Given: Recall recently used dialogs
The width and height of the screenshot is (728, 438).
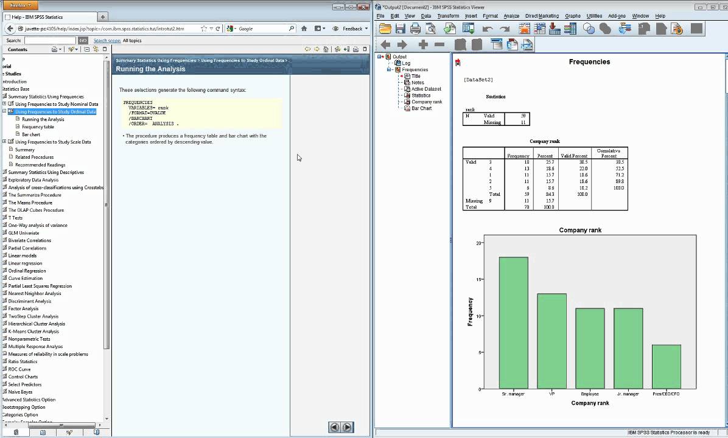Looking at the screenshot, I should click(x=468, y=29).
